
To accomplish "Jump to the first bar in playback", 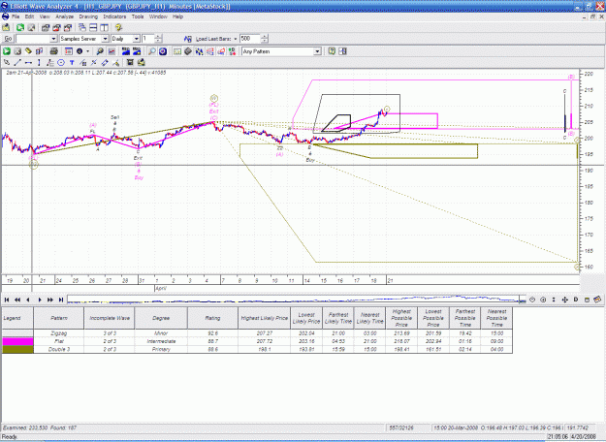I will pos(7,300).
